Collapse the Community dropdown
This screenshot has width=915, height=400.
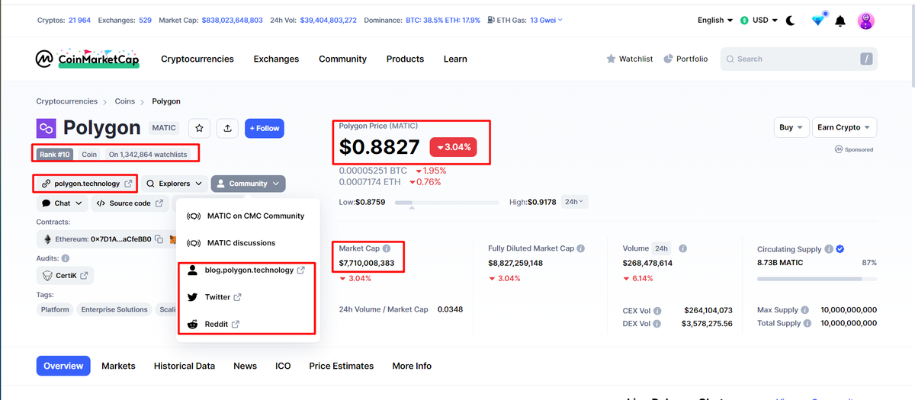click(x=249, y=184)
